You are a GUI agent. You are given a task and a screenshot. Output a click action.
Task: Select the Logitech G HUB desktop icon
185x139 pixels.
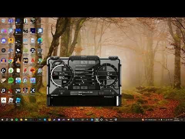[x=3, y=71]
